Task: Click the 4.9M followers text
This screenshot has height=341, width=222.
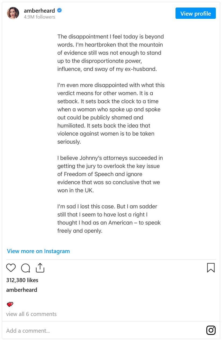Action: 39,17
